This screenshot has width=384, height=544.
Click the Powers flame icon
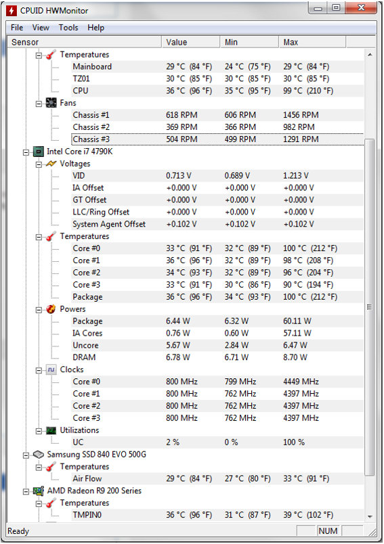51,309
